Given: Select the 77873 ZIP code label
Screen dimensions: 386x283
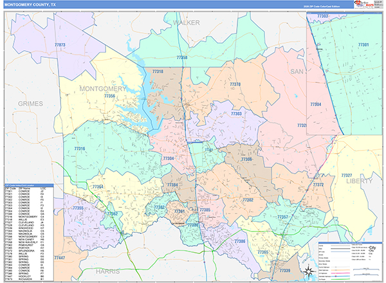Looking at the screenshot, I should pyautogui.click(x=60, y=45).
